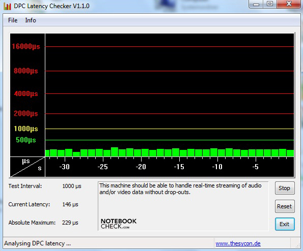Viewport: 303px width, 251px height.
Task: Click the window resize grip in status bar
Action: tap(297, 244)
